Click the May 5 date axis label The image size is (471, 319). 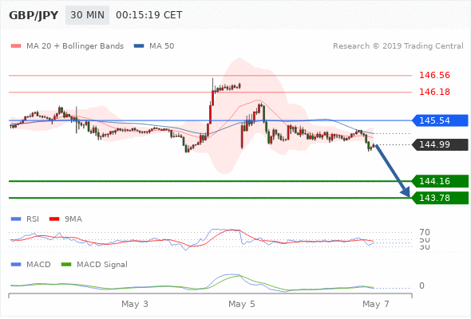[x=242, y=305]
